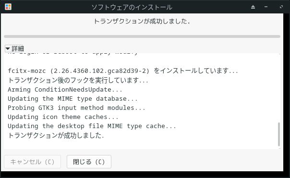Click the Updating icon theme caches line
Viewport: 290px width, 178px height.
63,117
